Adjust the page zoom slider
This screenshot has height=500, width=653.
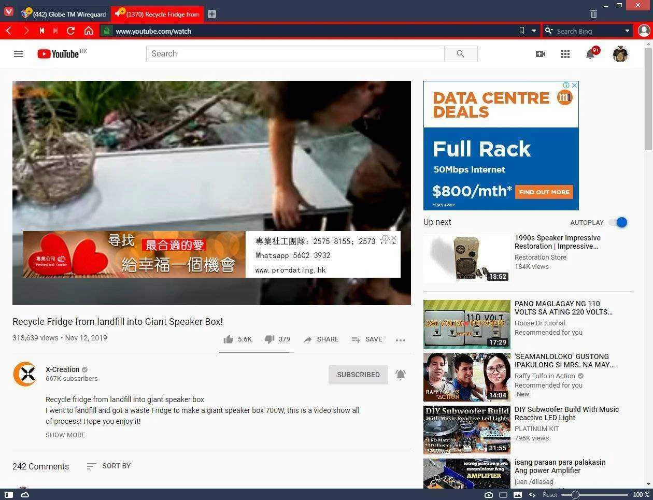coord(594,495)
